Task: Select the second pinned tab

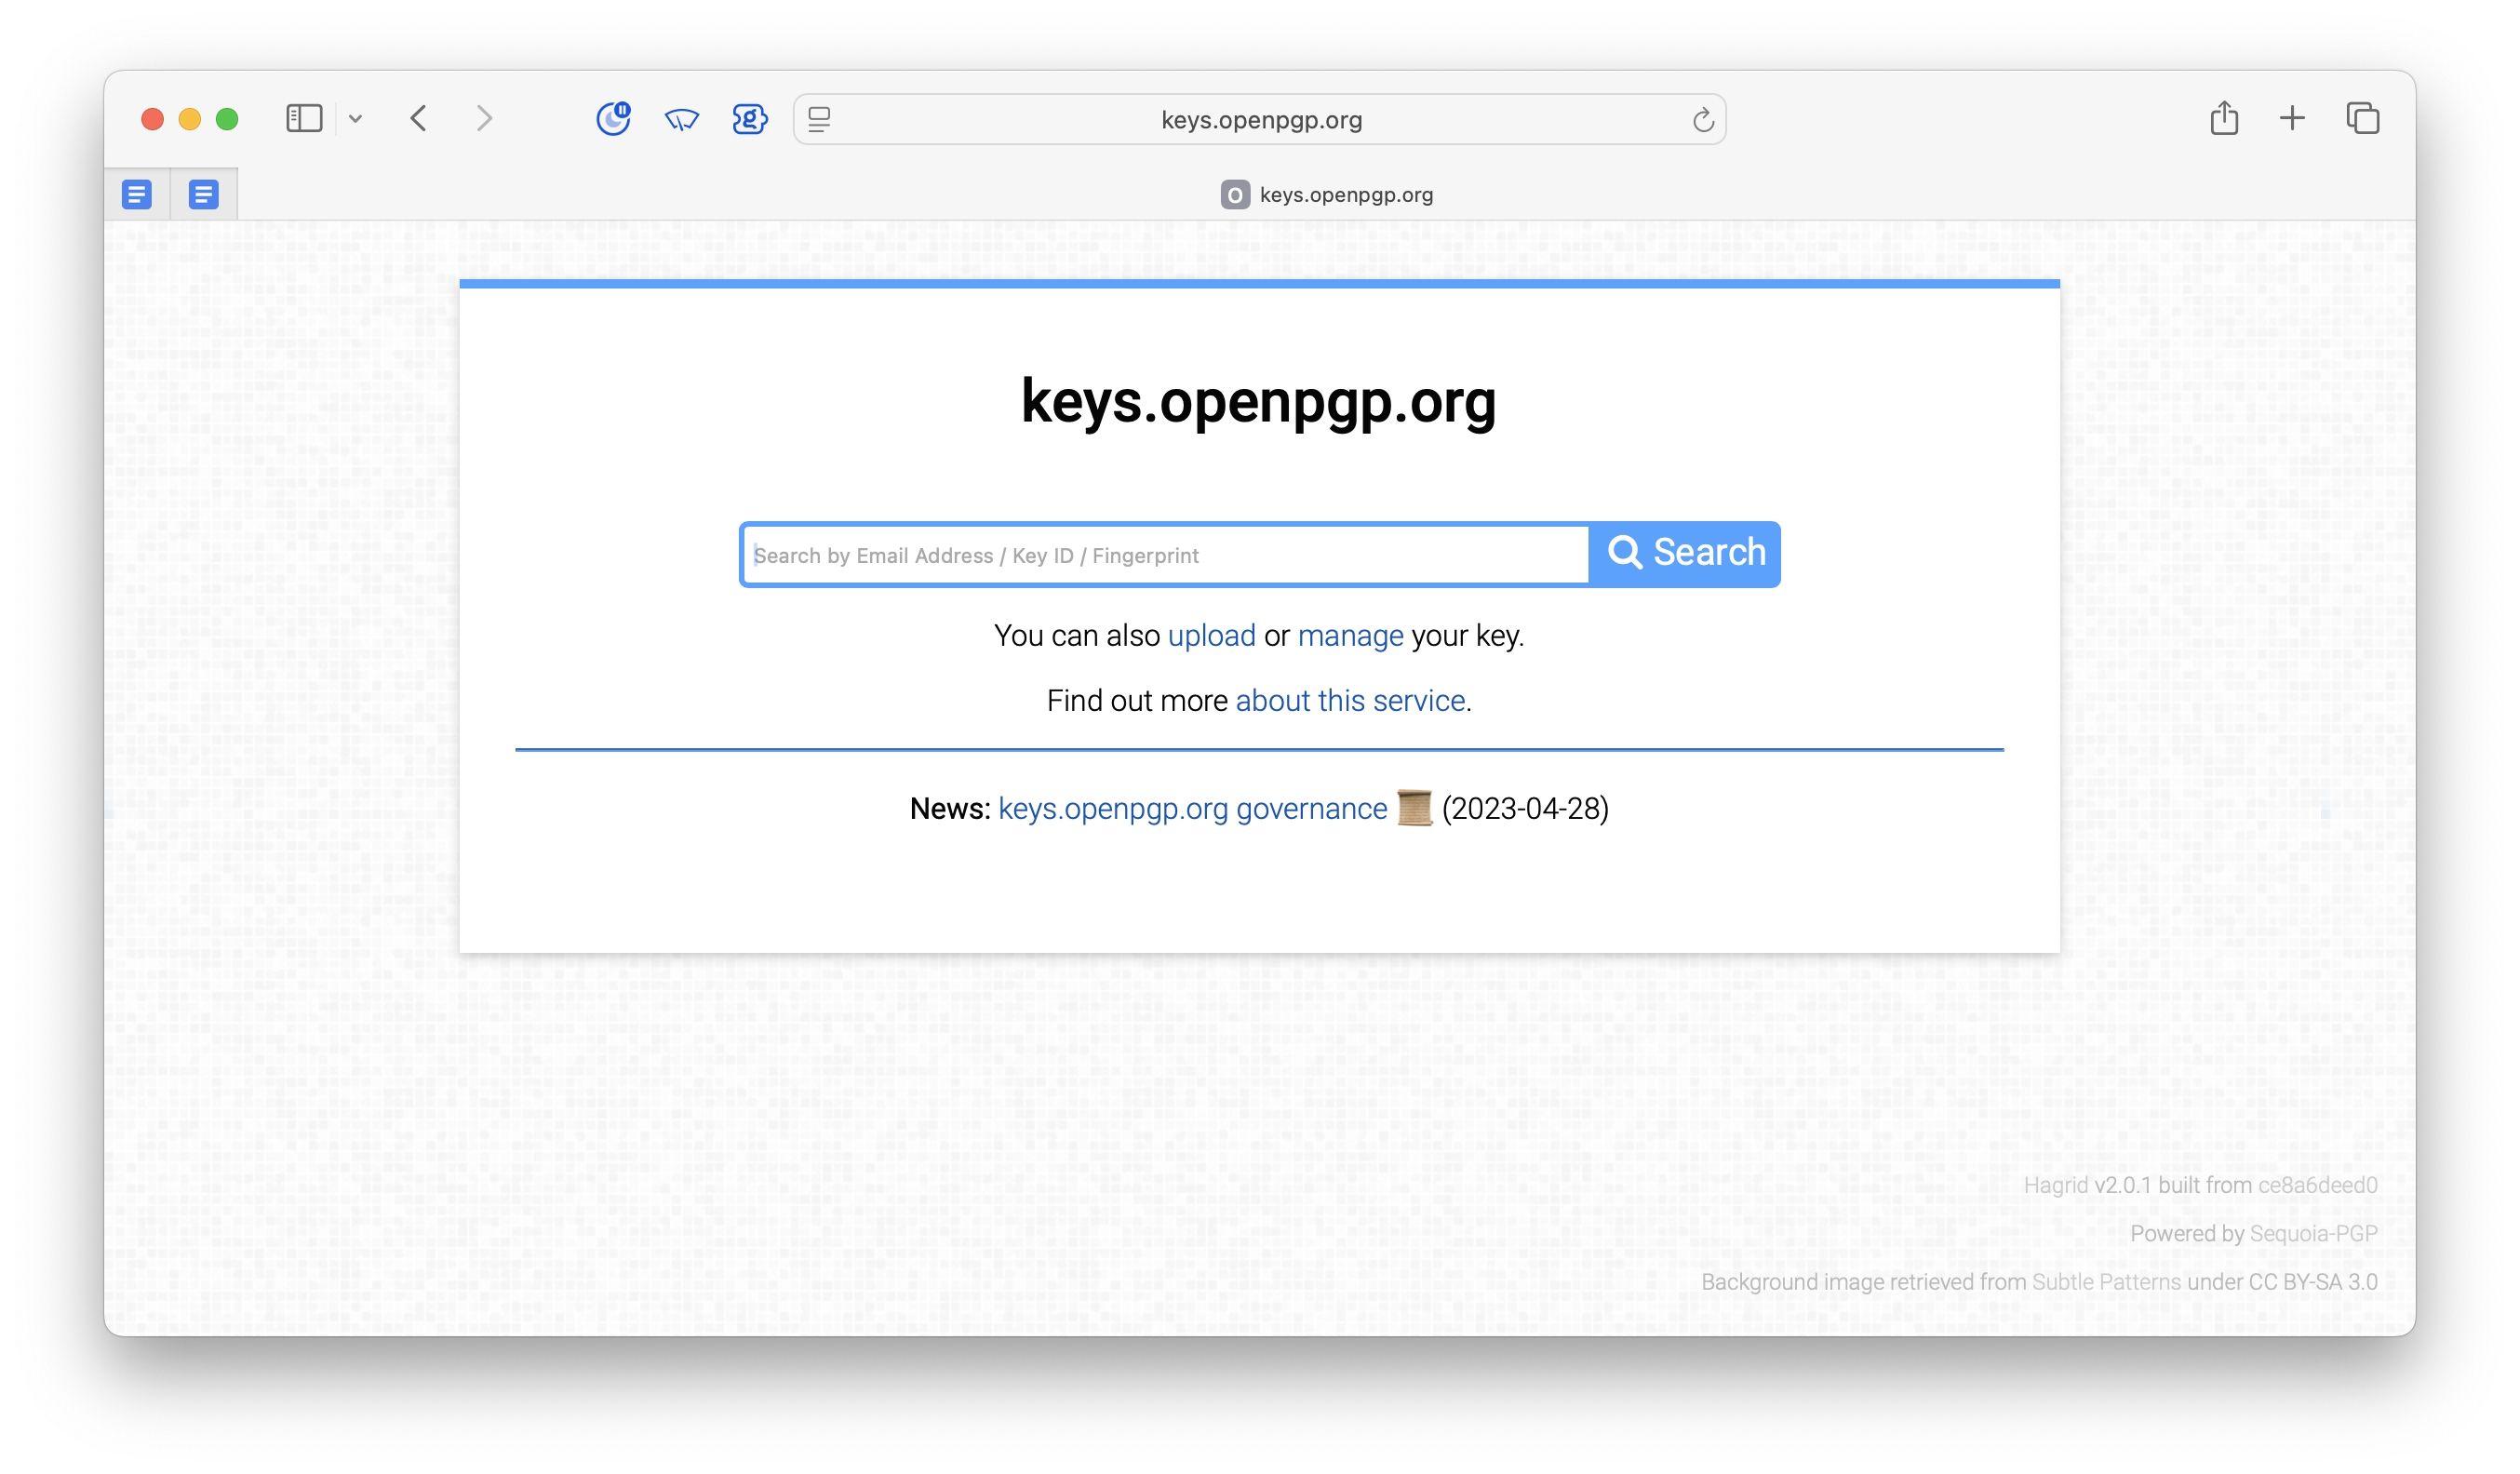Action: coord(204,194)
